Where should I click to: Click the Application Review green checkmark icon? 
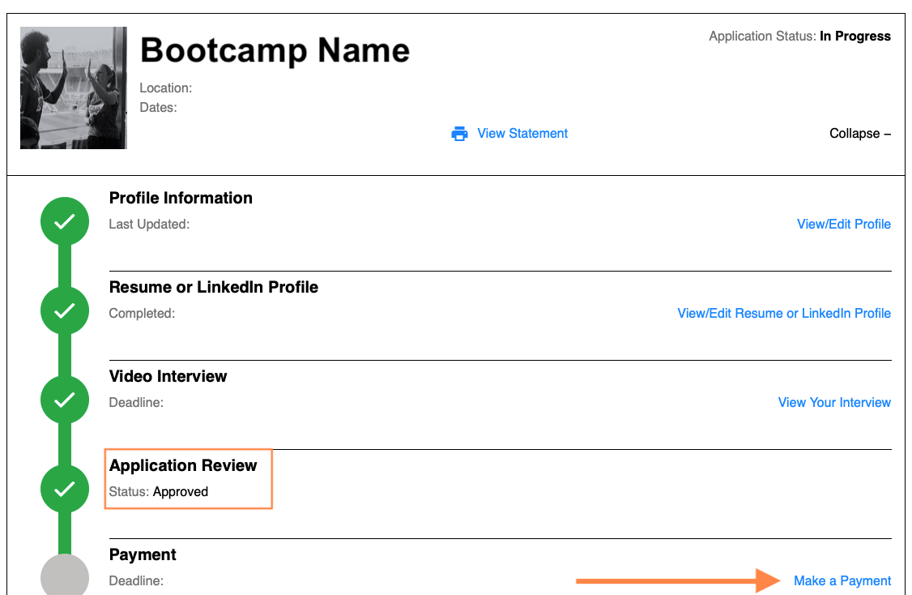[64, 489]
